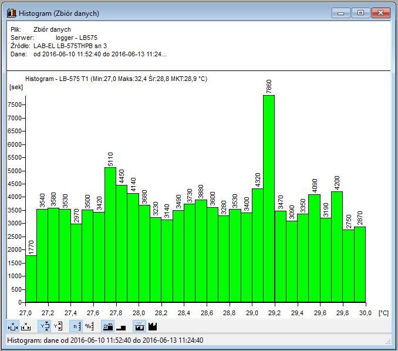Toggle X-axis auto-fit compress icon
The image size is (398, 351).
point(13,326)
